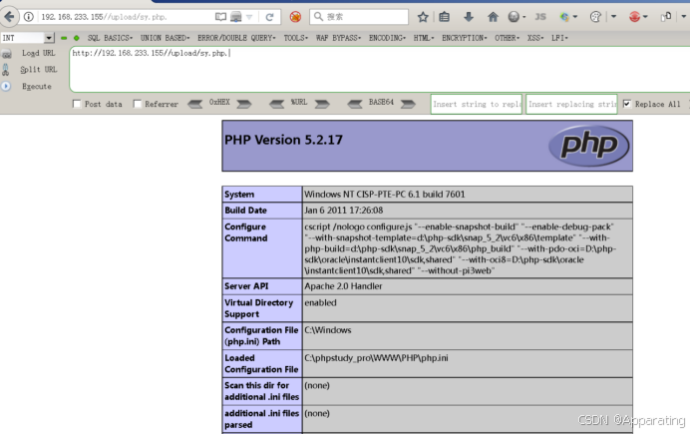
Task: Open the UNION BASED menu
Action: [165, 38]
